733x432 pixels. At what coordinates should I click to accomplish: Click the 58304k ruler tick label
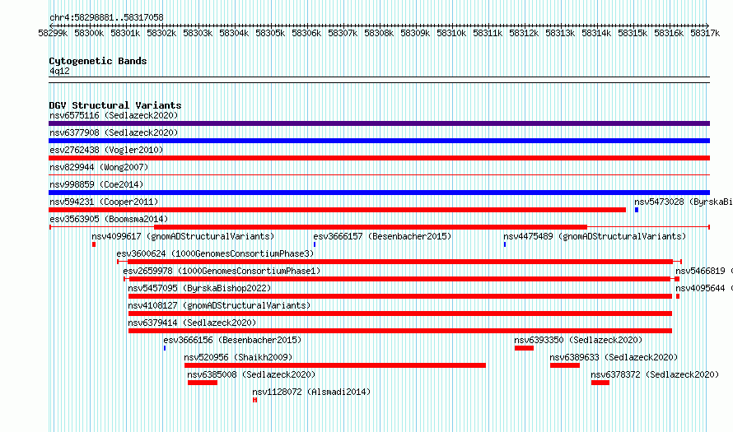tap(234, 33)
